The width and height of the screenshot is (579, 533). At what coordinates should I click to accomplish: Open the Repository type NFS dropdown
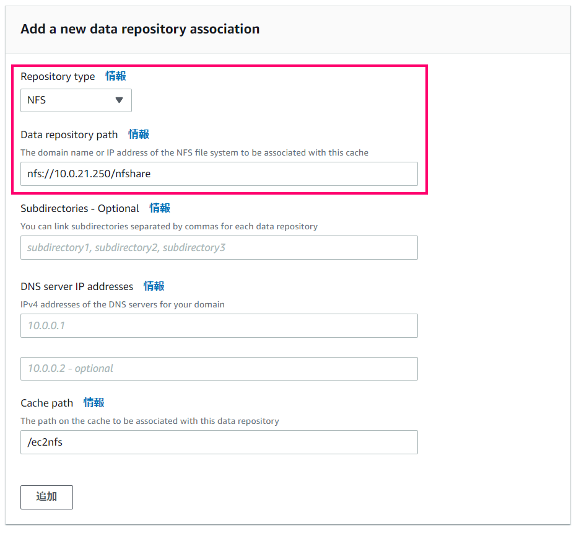point(76,100)
